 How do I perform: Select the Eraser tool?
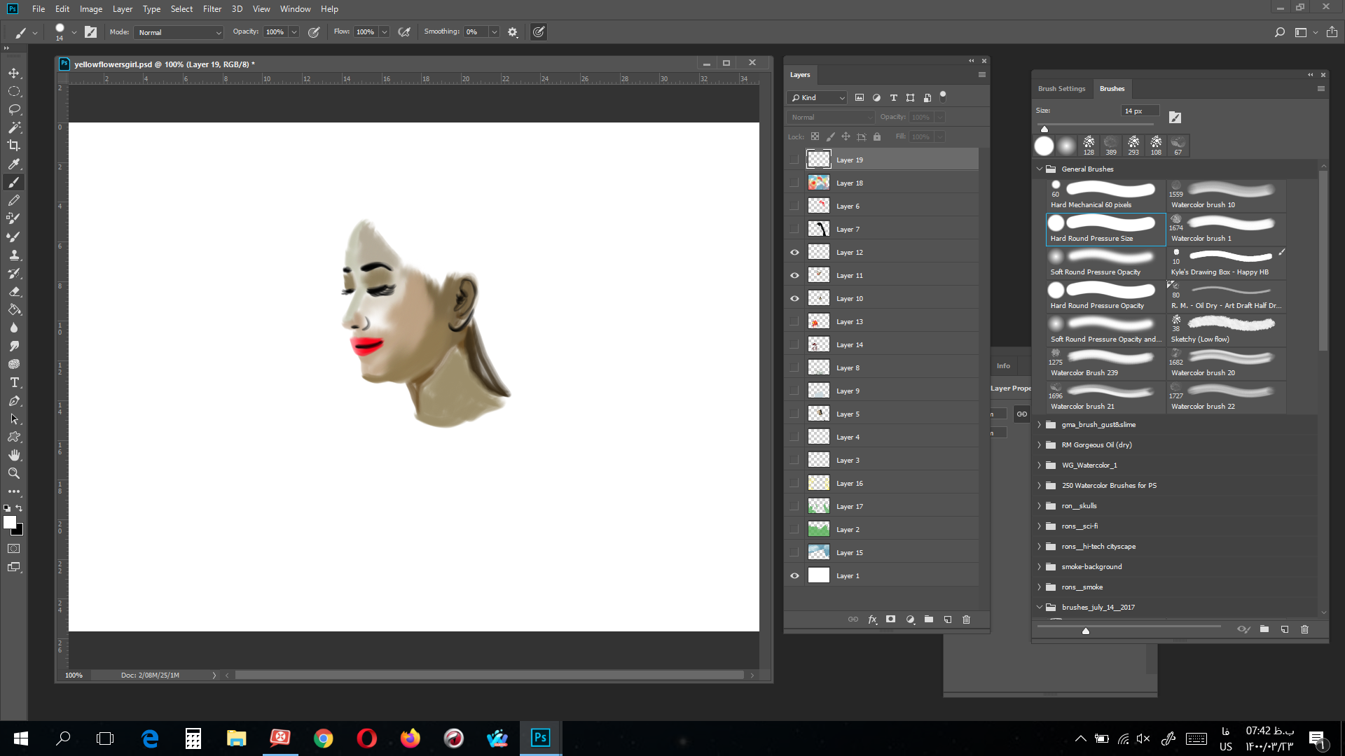pyautogui.click(x=14, y=291)
